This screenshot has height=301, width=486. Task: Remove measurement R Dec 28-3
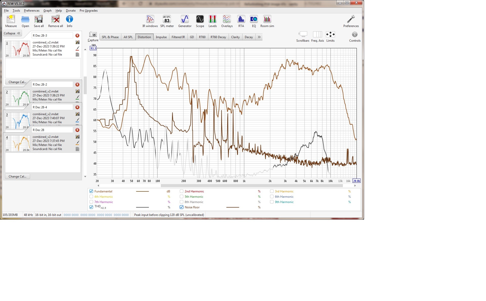[77, 36]
